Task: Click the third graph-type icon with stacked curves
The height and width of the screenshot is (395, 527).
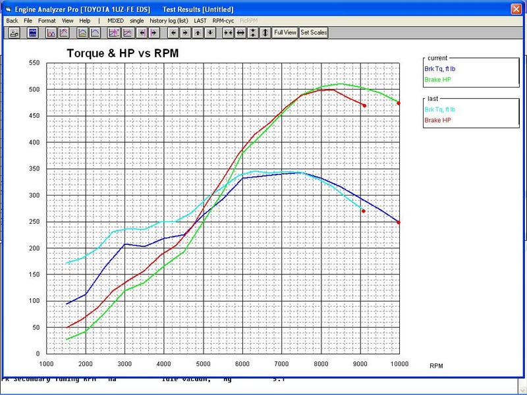Action: (83, 32)
